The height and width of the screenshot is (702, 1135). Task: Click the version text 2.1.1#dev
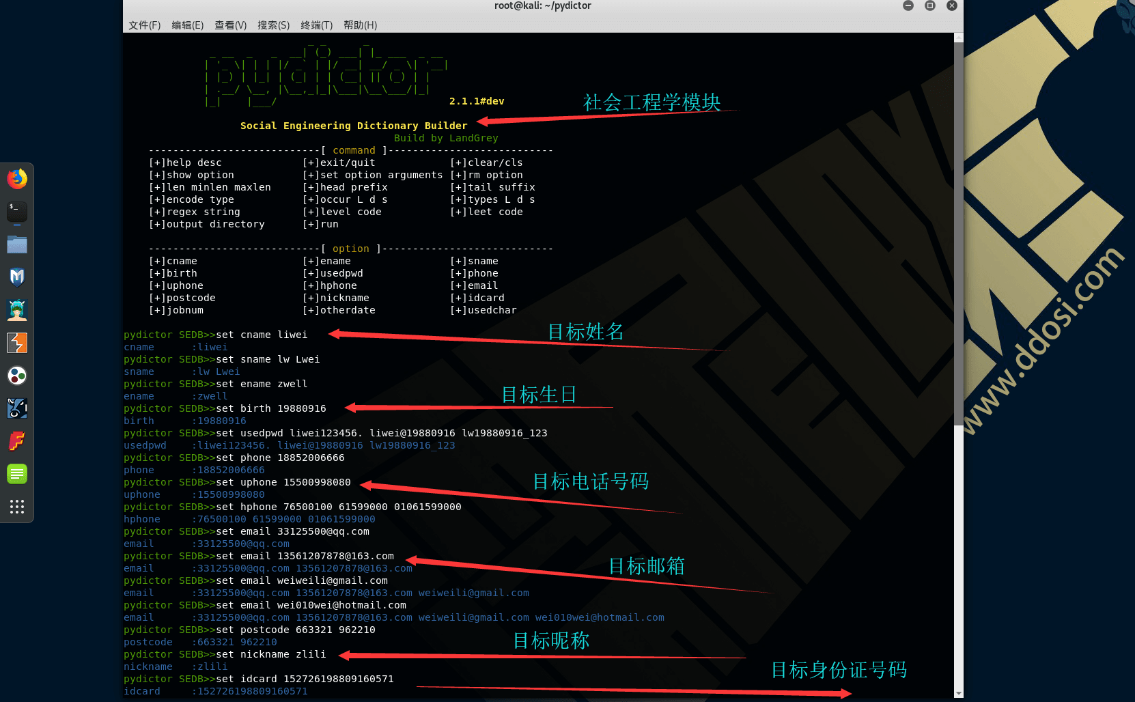[477, 101]
